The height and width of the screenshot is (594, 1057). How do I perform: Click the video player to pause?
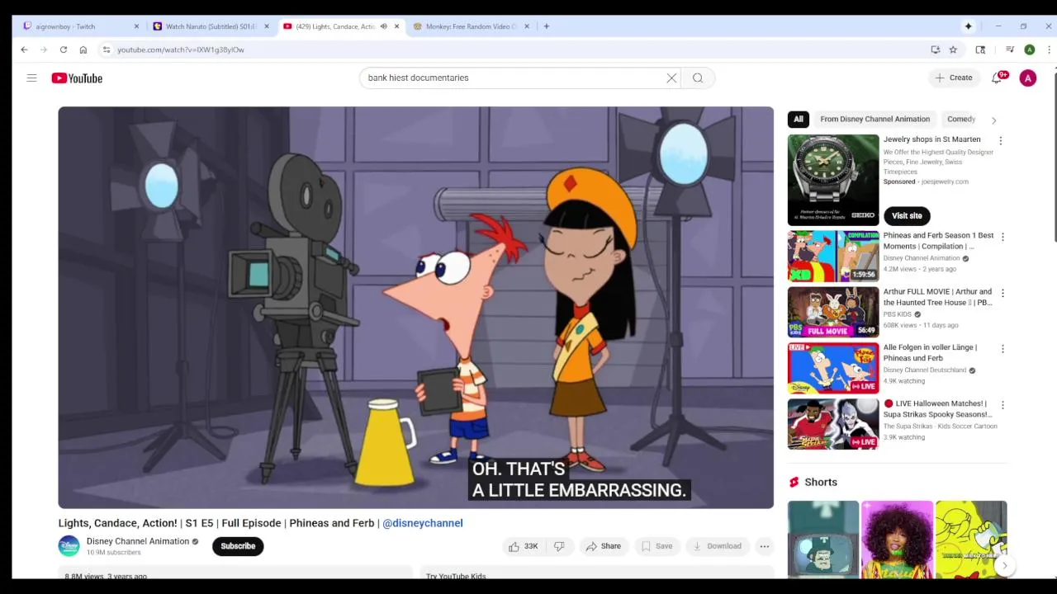tap(415, 307)
